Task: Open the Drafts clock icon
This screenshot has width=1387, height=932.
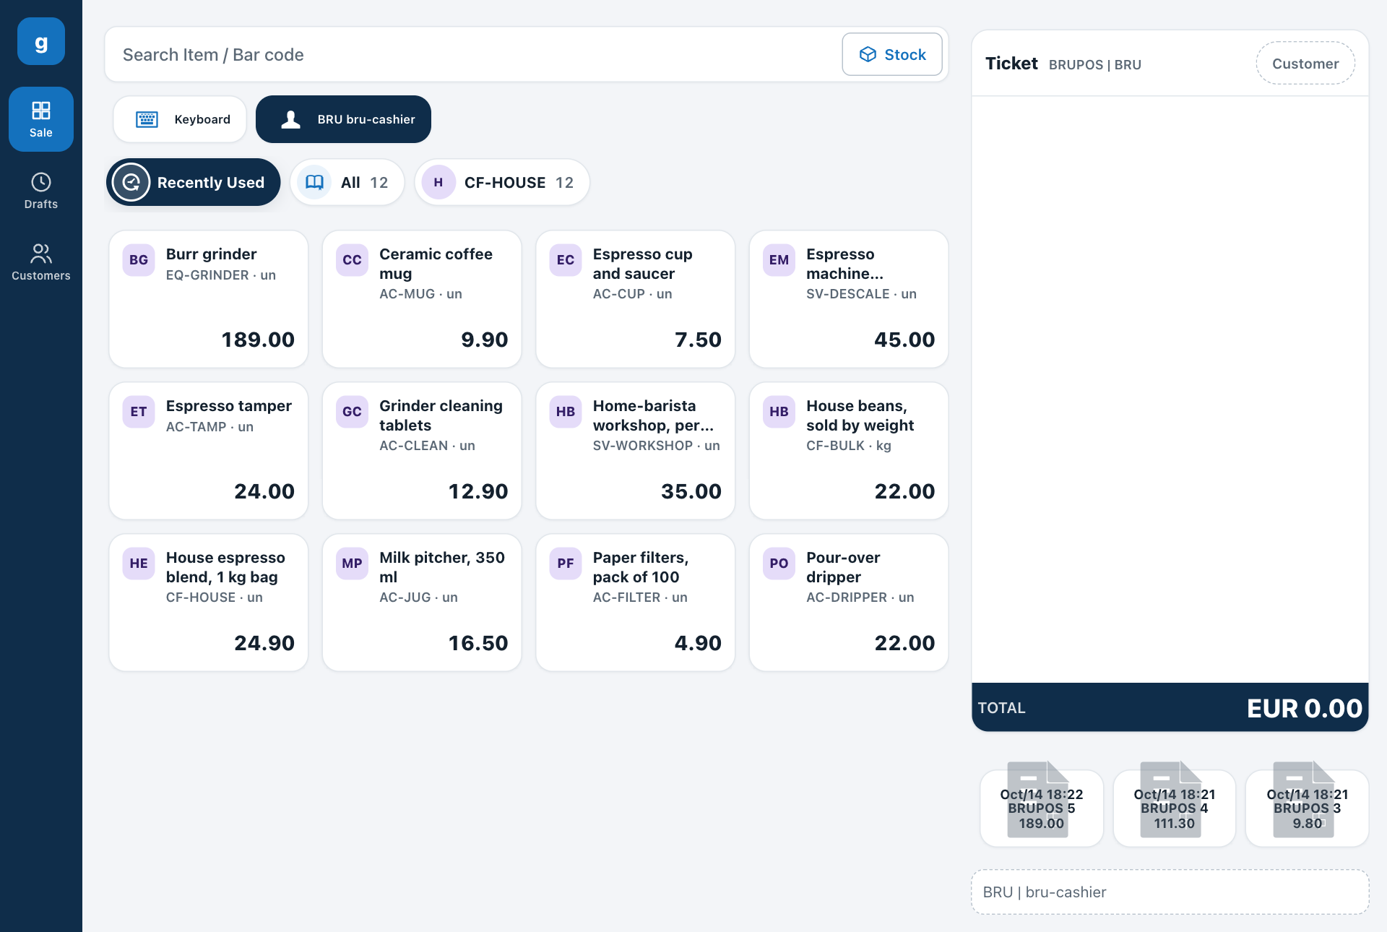Action: point(41,182)
